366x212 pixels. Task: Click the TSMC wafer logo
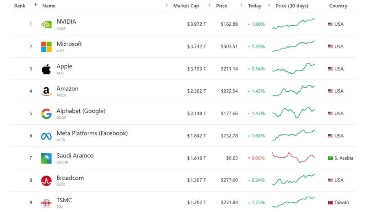(x=46, y=203)
